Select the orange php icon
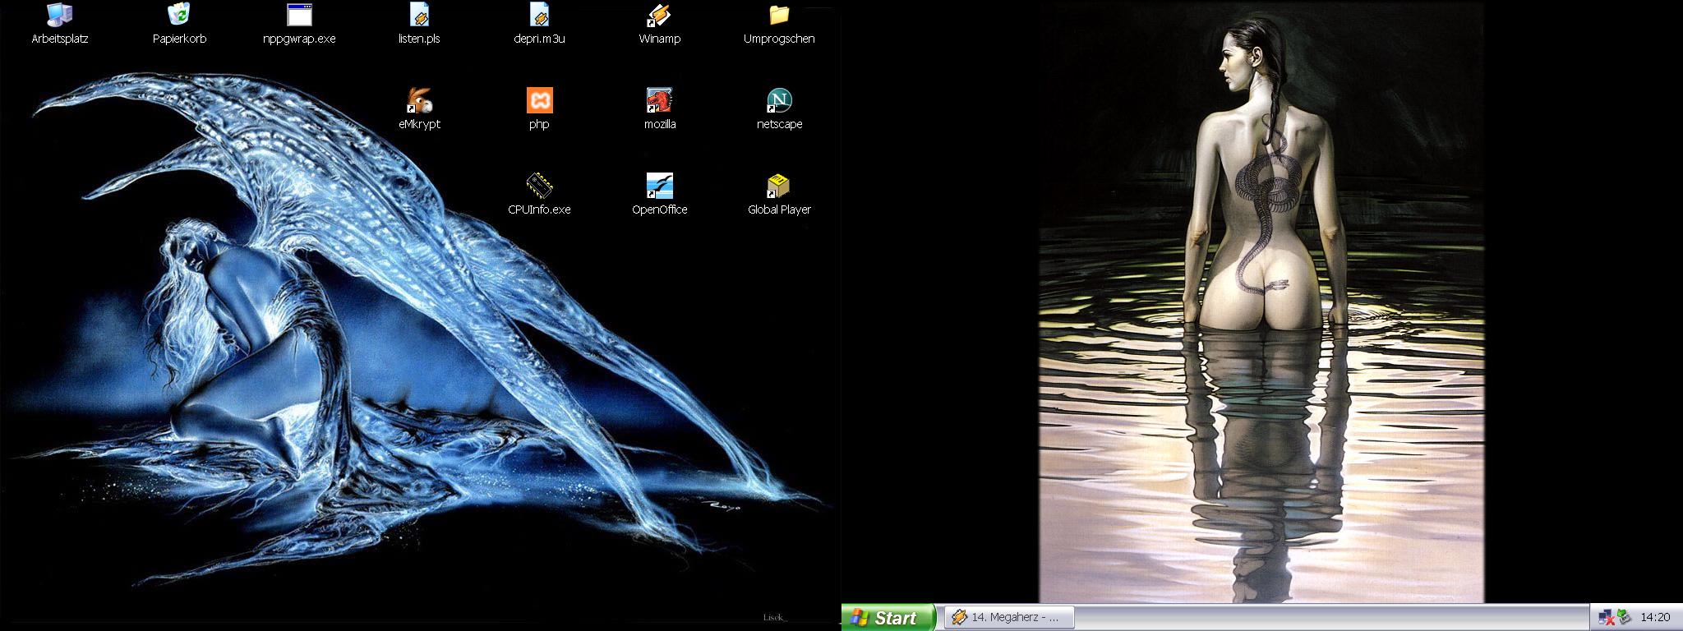1683x631 pixels. pos(539,101)
